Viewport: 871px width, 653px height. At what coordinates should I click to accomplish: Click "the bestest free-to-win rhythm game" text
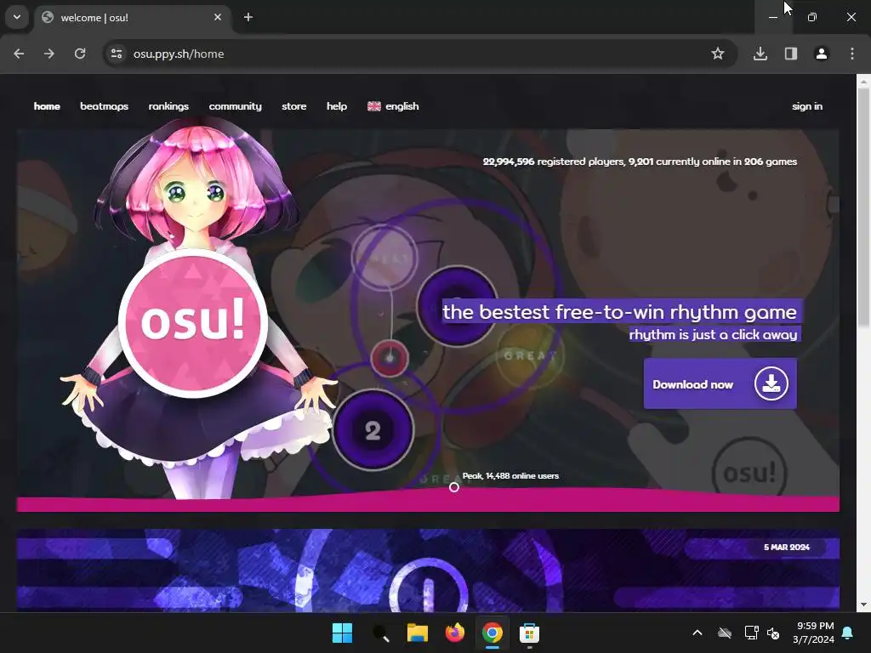620,312
